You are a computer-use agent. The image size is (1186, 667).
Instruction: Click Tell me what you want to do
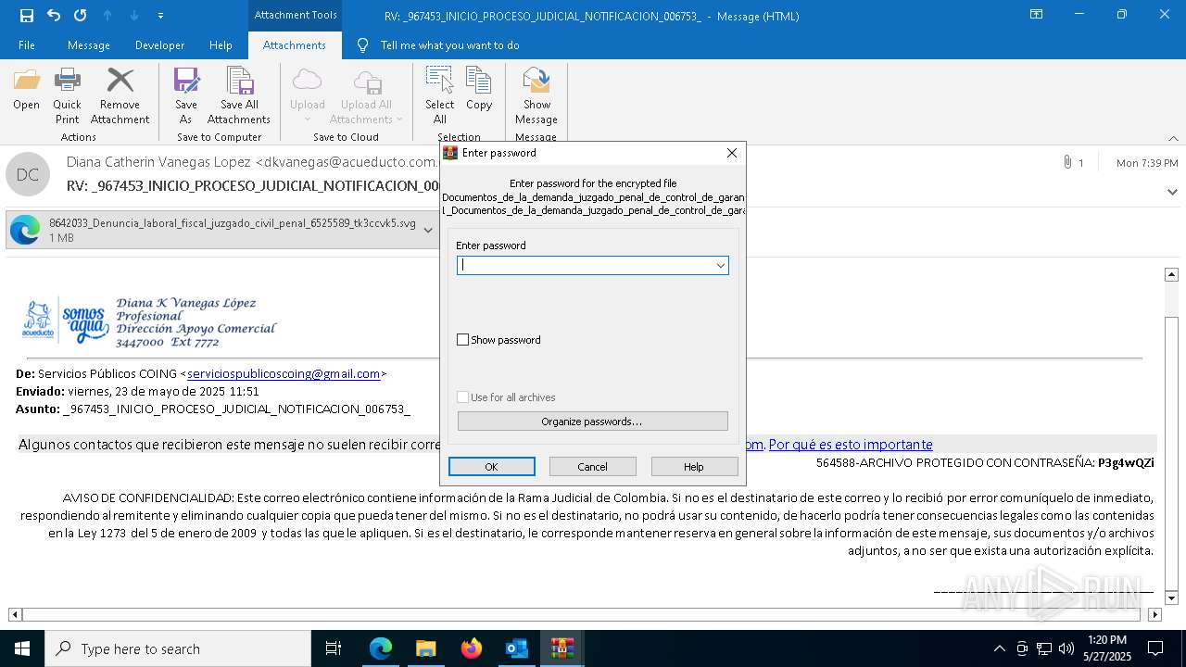[x=449, y=45]
